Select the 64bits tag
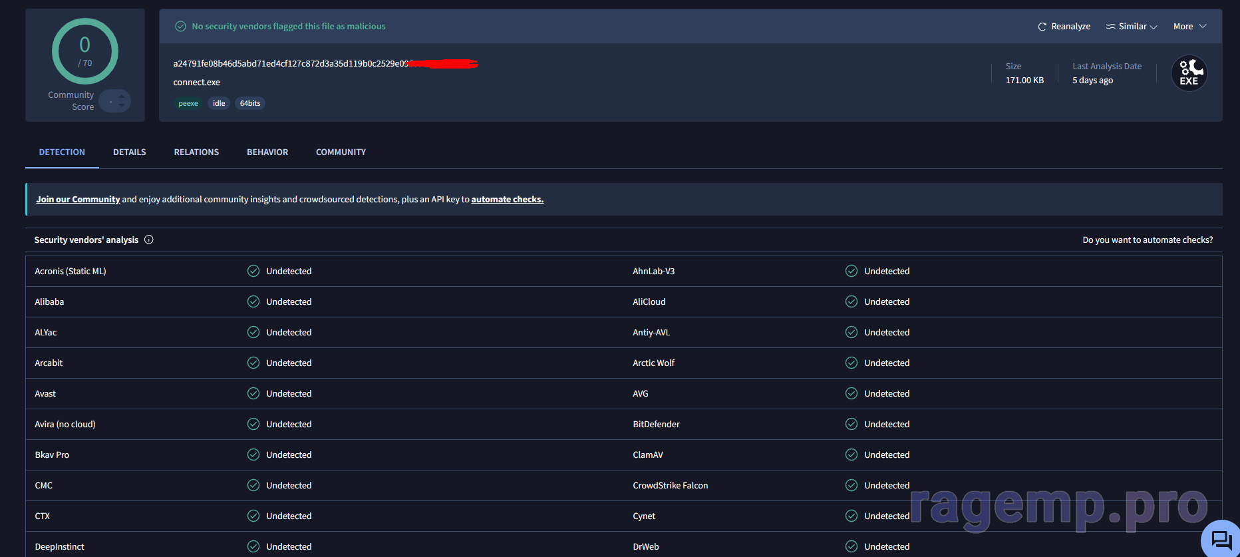1240x557 pixels. coord(250,103)
